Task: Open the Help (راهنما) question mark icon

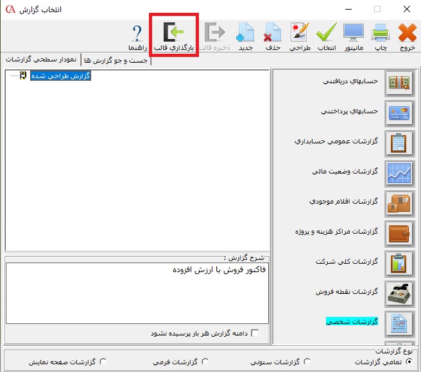Action: coord(137,36)
